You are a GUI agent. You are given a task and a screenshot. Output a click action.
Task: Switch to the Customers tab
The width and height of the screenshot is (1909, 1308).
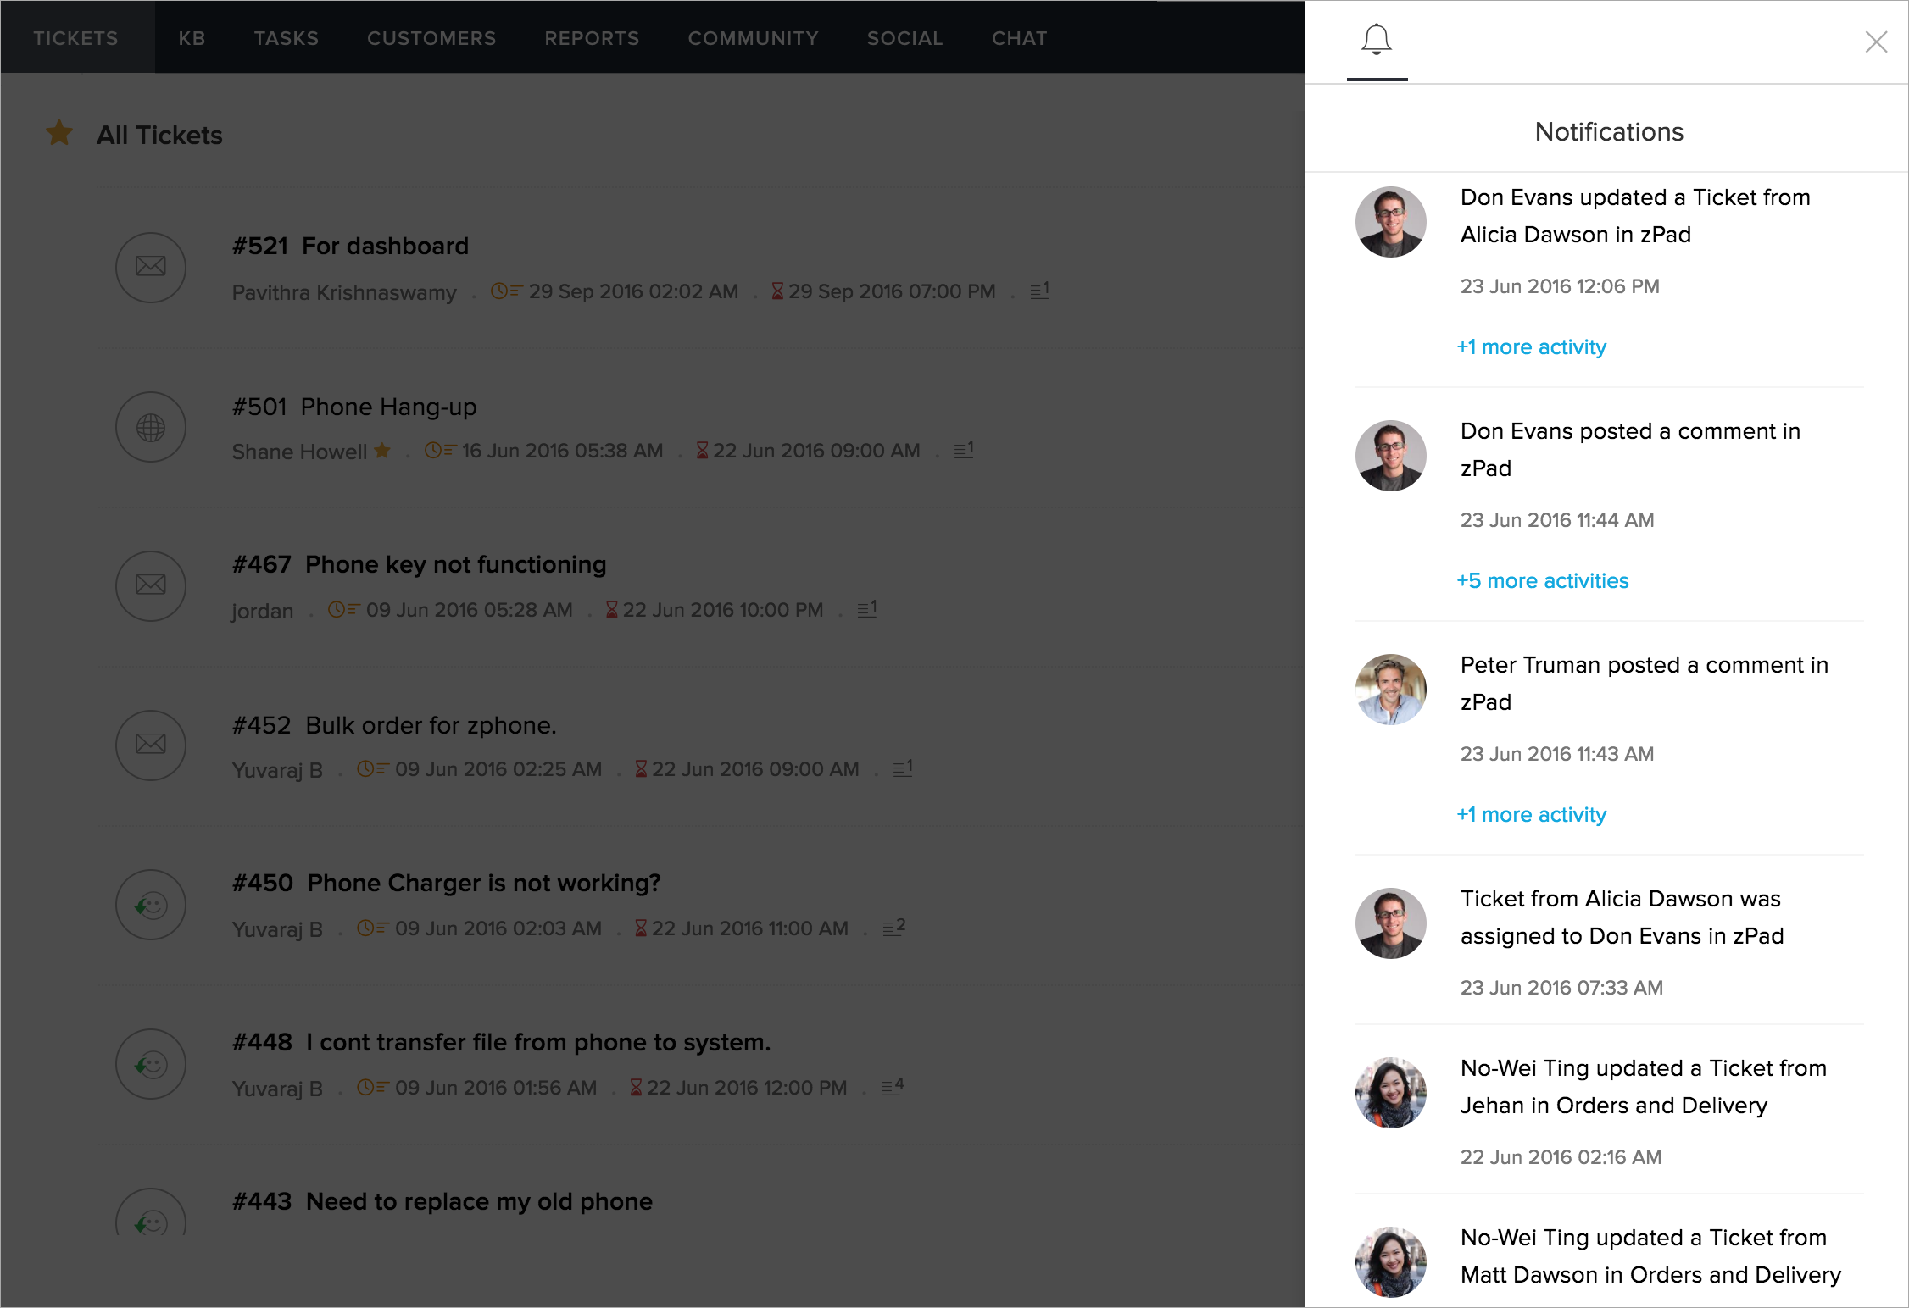431,38
